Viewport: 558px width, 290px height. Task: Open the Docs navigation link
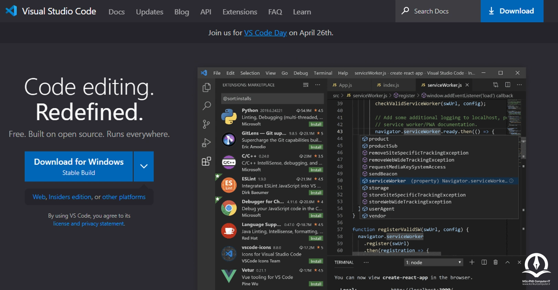pos(116,12)
